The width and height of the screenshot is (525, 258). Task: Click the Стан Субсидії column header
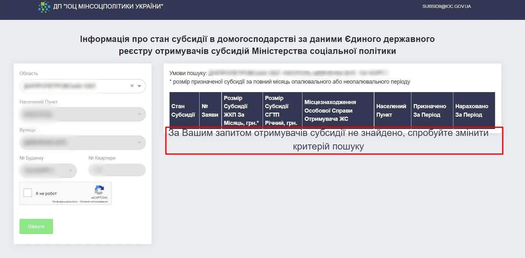[183, 110]
